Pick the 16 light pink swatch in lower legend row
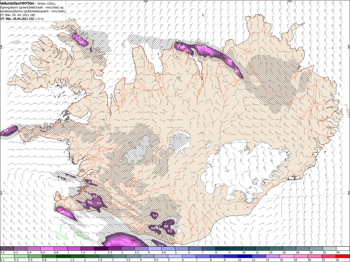Viewport: 350px width, 262px height. click(286, 256)
